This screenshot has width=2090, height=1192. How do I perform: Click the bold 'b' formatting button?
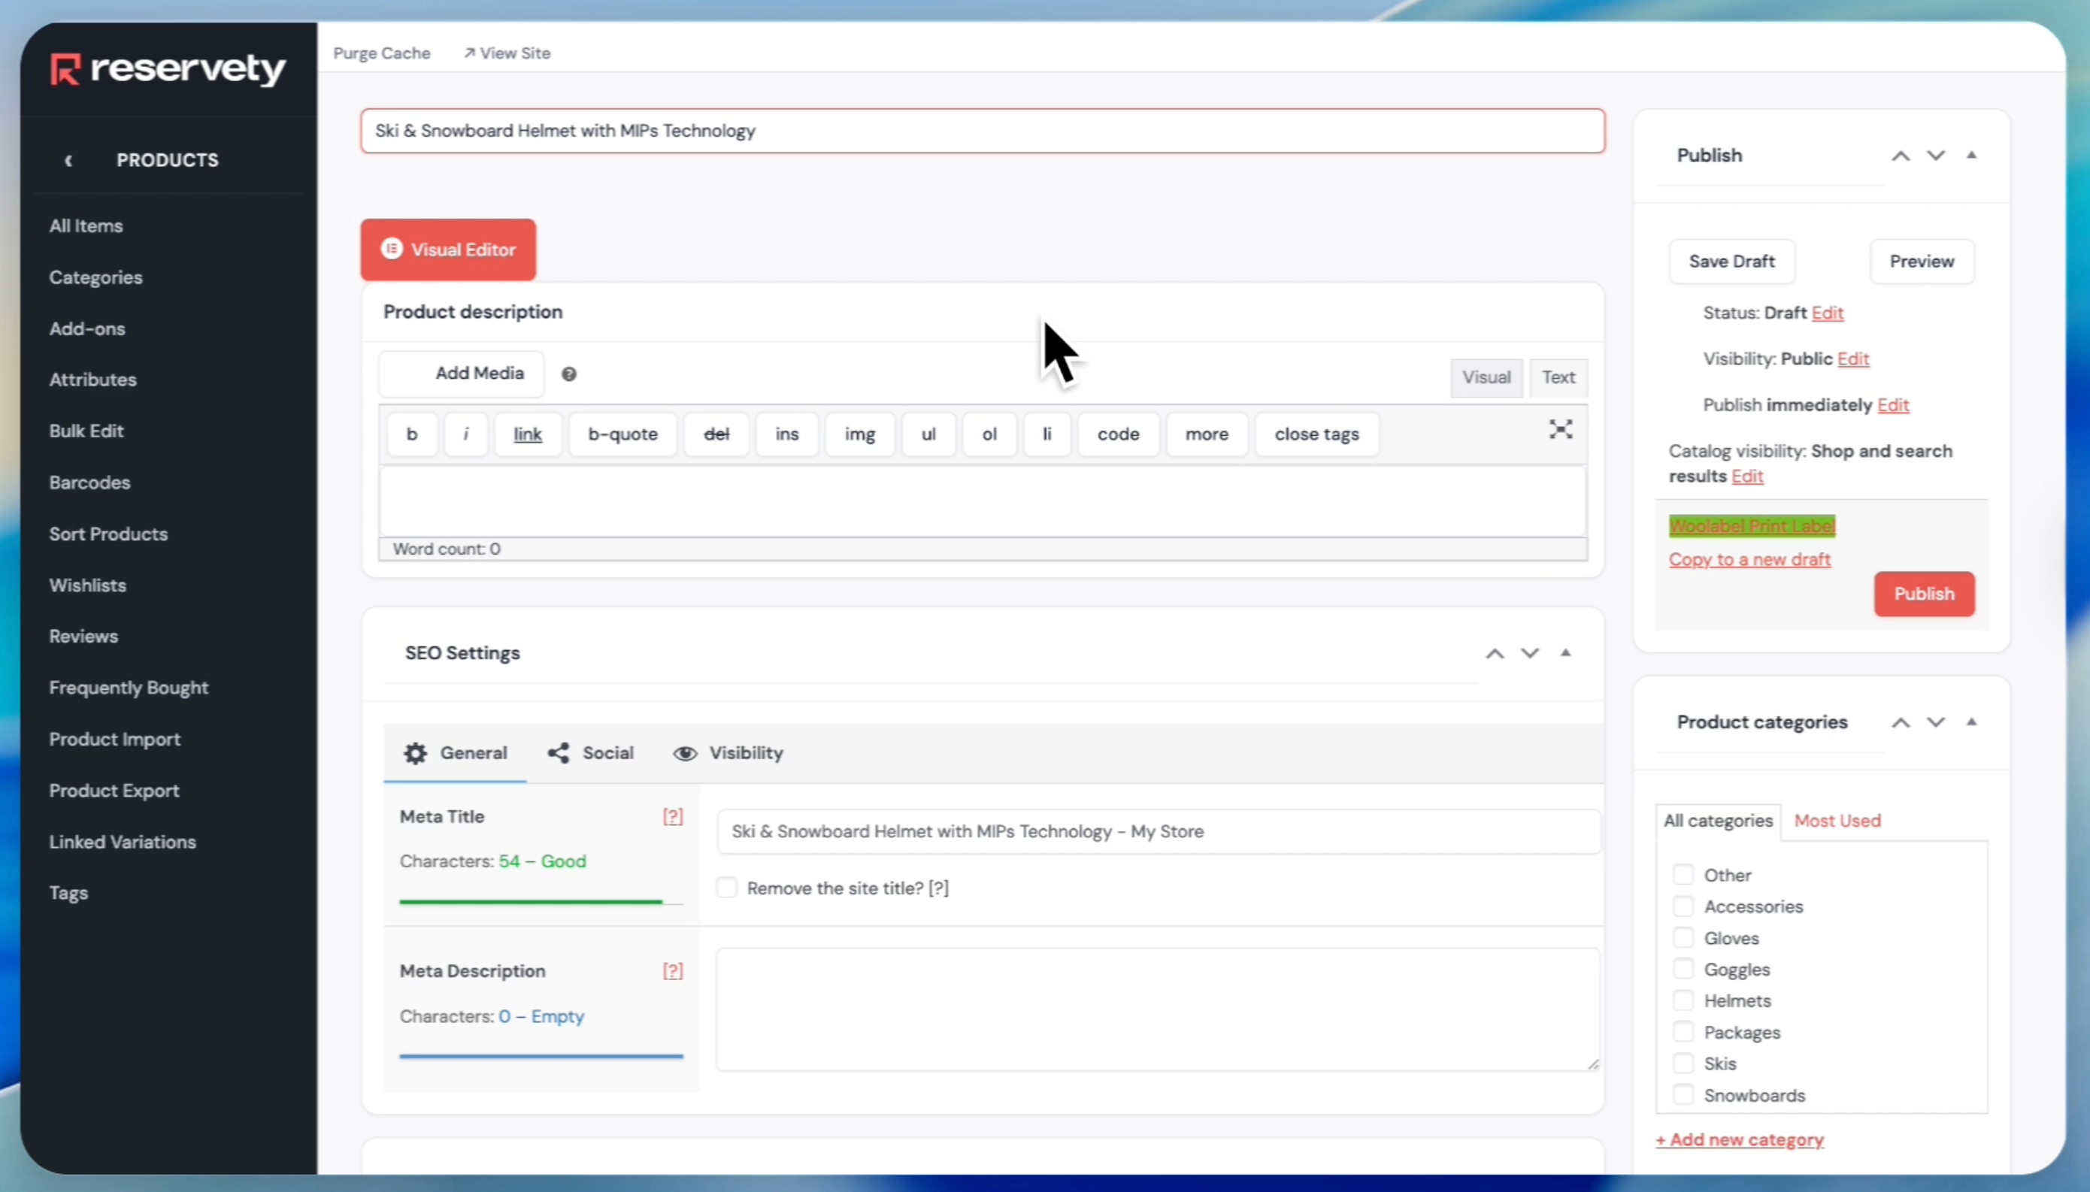pyautogui.click(x=412, y=434)
